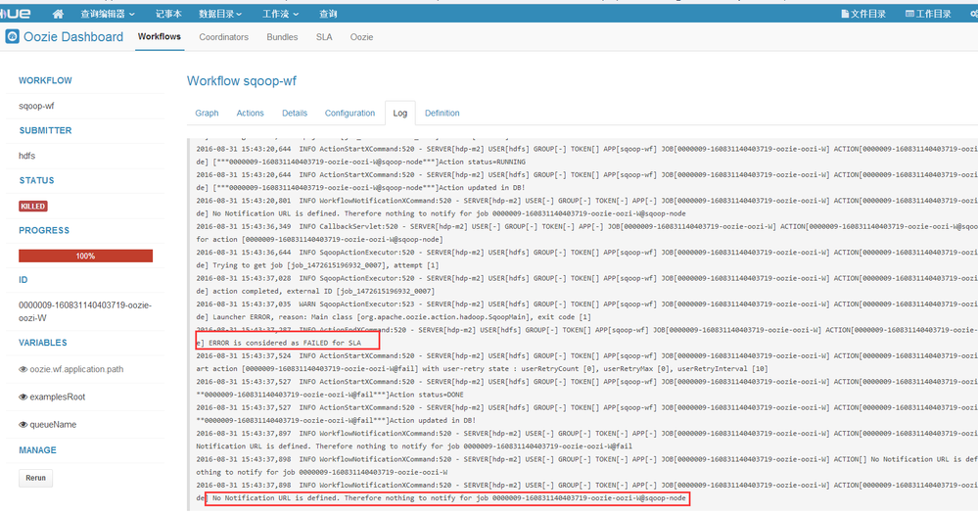Select the Actions tab
This screenshot has height=514, width=978.
[x=250, y=113]
